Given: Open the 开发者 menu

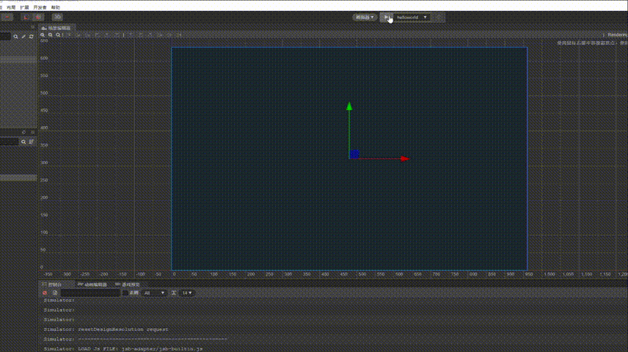Looking at the screenshot, I should pos(40,7).
